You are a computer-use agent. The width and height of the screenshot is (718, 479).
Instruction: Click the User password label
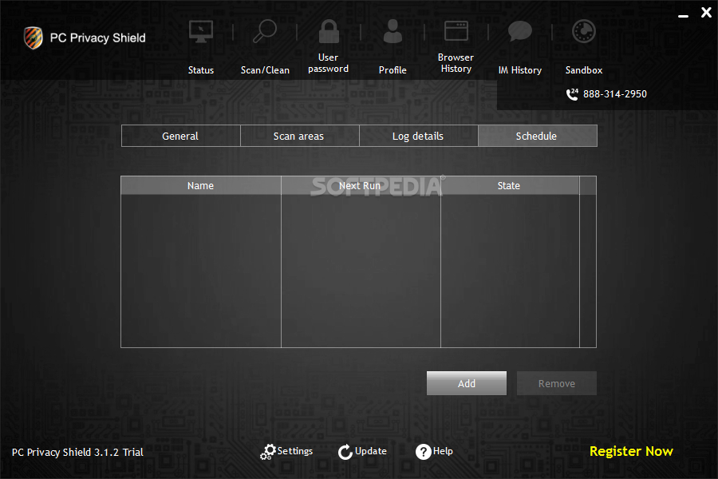click(329, 63)
